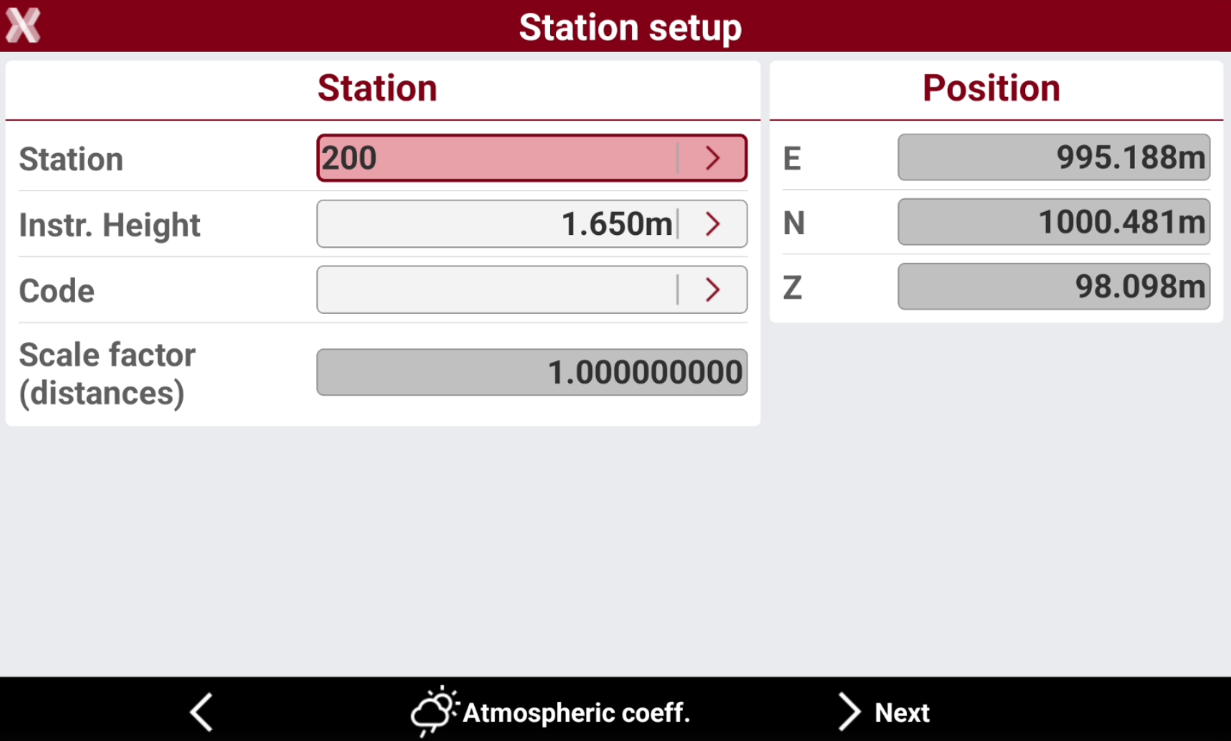The width and height of the screenshot is (1231, 741).
Task: Click the Station setup title text
Action: point(631,28)
